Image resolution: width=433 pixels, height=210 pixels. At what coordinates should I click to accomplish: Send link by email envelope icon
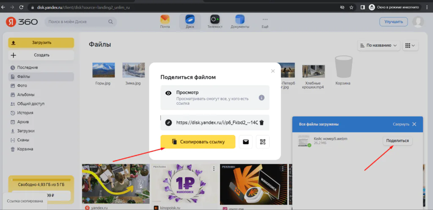tap(246, 142)
